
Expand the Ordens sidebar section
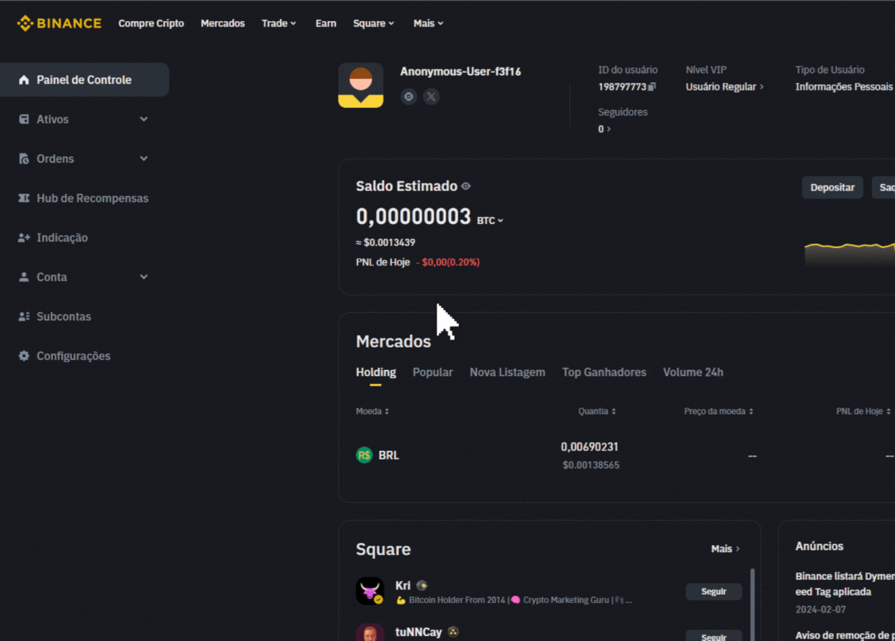(x=144, y=159)
